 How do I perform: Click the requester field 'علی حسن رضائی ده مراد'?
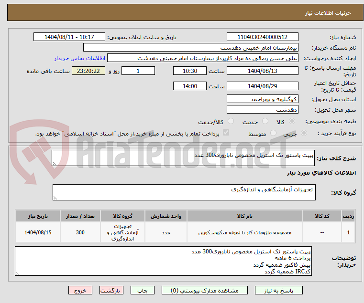pyautogui.click(x=202, y=58)
